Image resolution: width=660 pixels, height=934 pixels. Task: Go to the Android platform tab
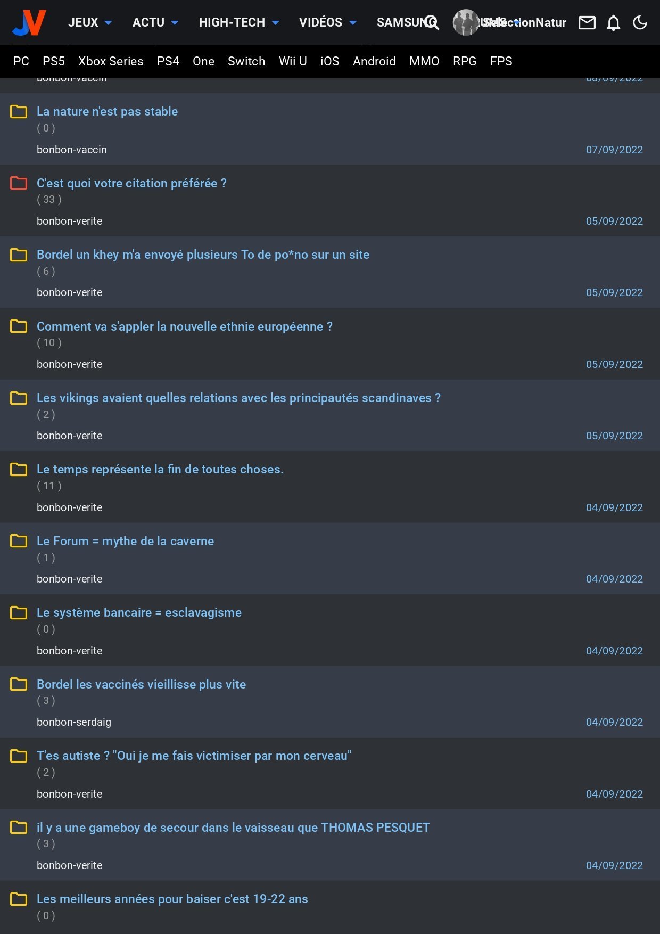point(374,61)
